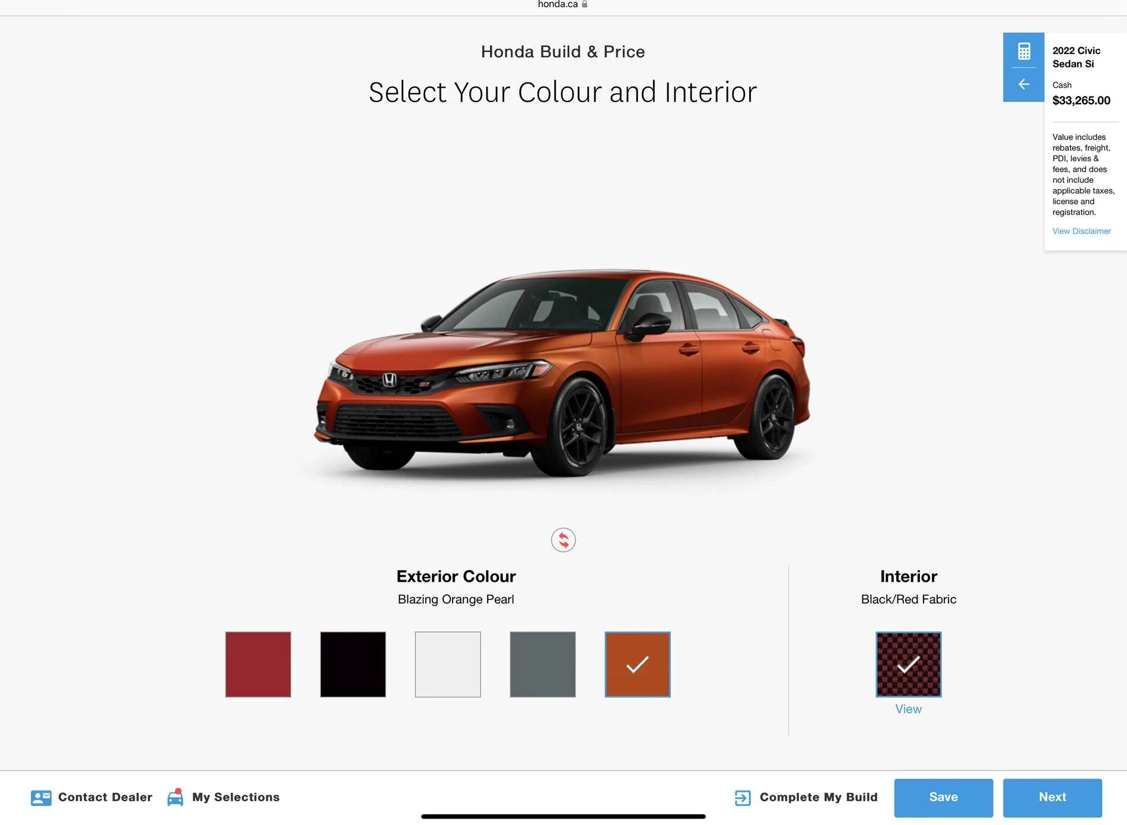
Task: Toggle the Black/Red Fabric interior swatch
Action: coord(909,664)
